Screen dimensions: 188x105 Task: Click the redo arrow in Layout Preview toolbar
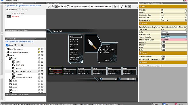pos(52,7)
